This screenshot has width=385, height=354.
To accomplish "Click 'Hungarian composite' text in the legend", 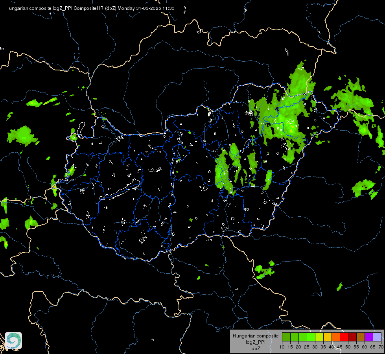I will [256, 336].
